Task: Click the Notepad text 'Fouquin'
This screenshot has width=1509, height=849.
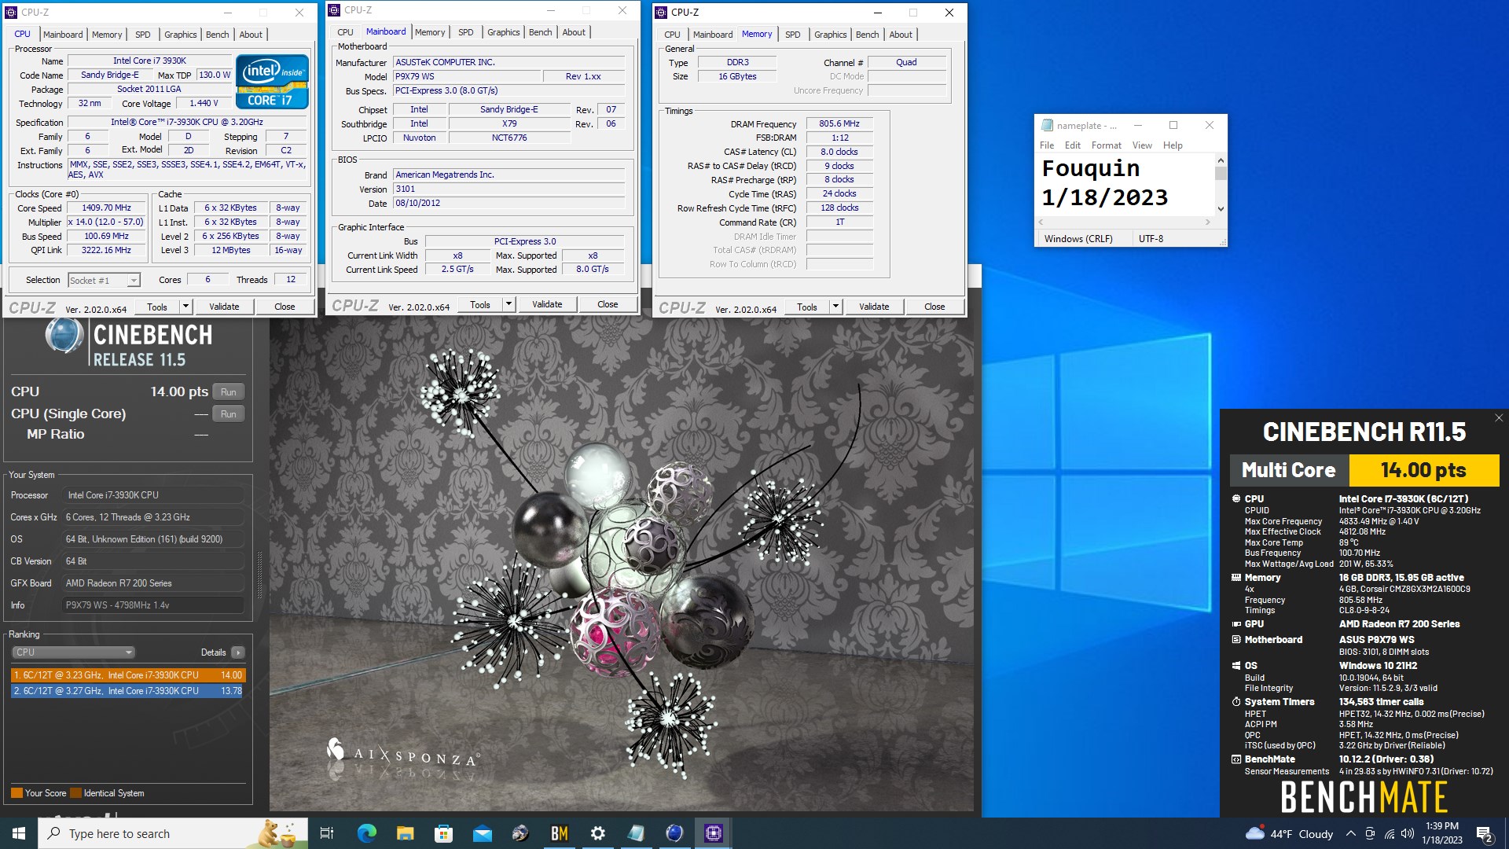Action: pos(1090,168)
